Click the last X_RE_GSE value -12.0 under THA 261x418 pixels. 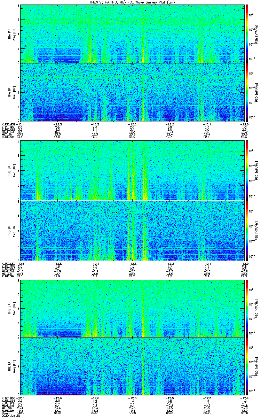pyautogui.click(x=245, y=124)
